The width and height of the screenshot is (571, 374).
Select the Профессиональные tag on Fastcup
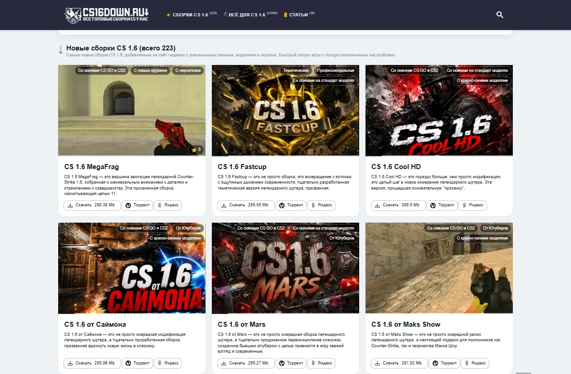point(336,70)
